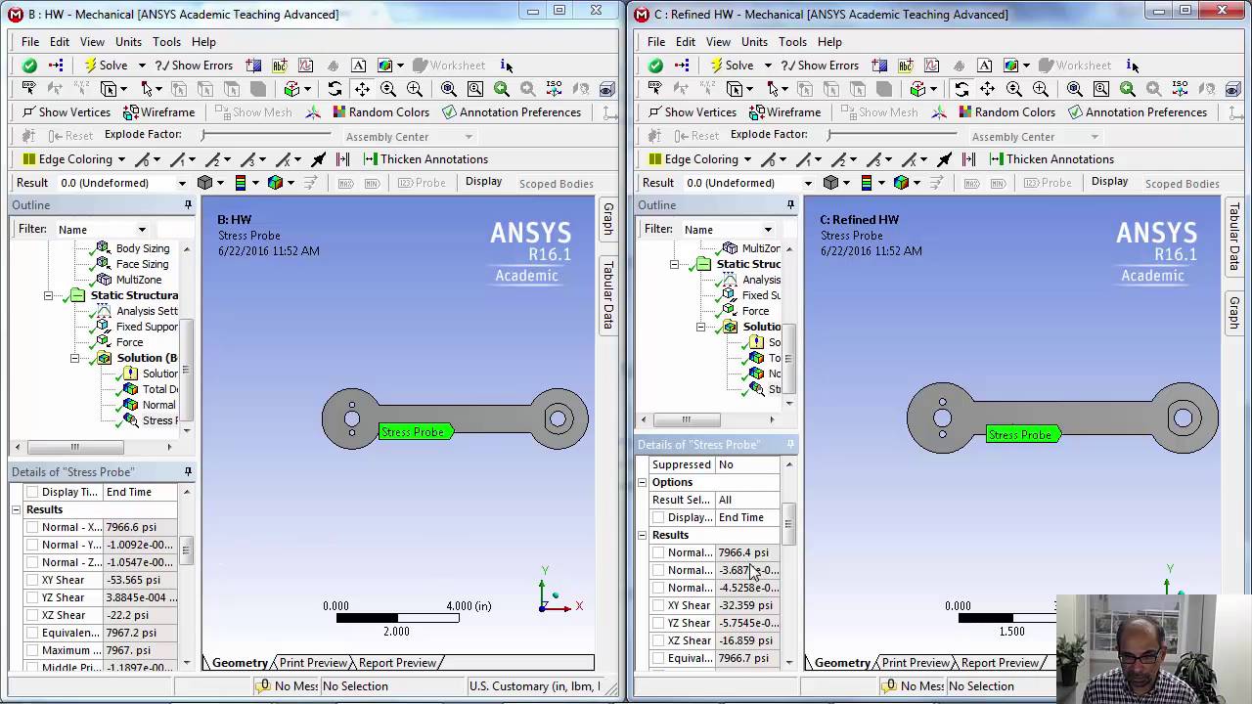Image resolution: width=1252 pixels, height=704 pixels.
Task: Collapse Options section in C: Refined HW details
Action: [x=643, y=482]
